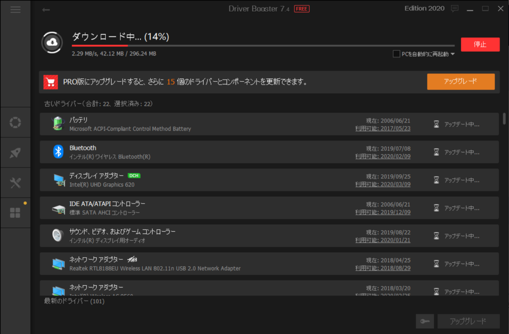The image size is (509, 334).
Task: Click the hourglass in the IDE ATA/ATAPI row
Action: coord(436,208)
